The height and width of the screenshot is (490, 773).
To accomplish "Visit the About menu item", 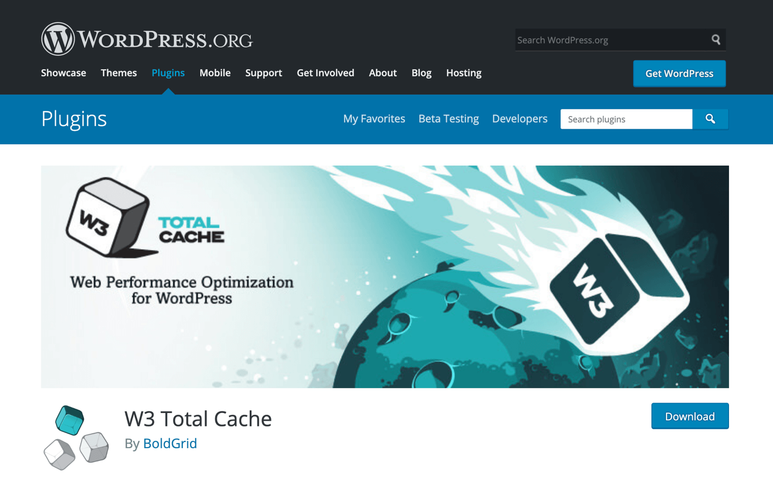I will coord(383,73).
